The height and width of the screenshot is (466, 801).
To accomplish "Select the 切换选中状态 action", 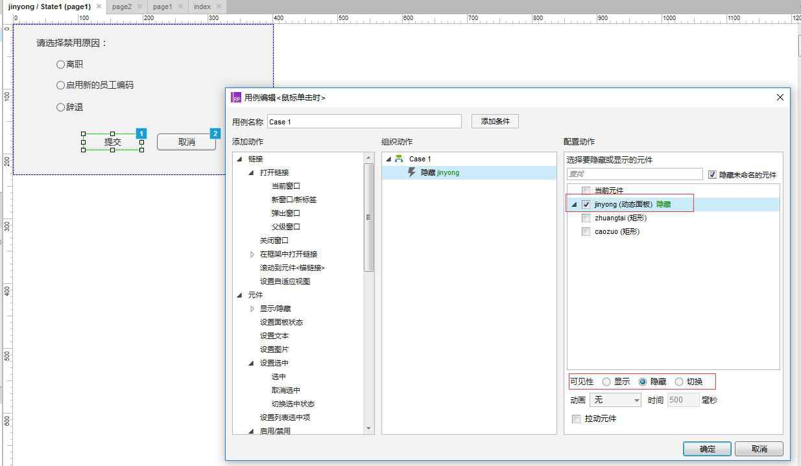I will (x=293, y=404).
